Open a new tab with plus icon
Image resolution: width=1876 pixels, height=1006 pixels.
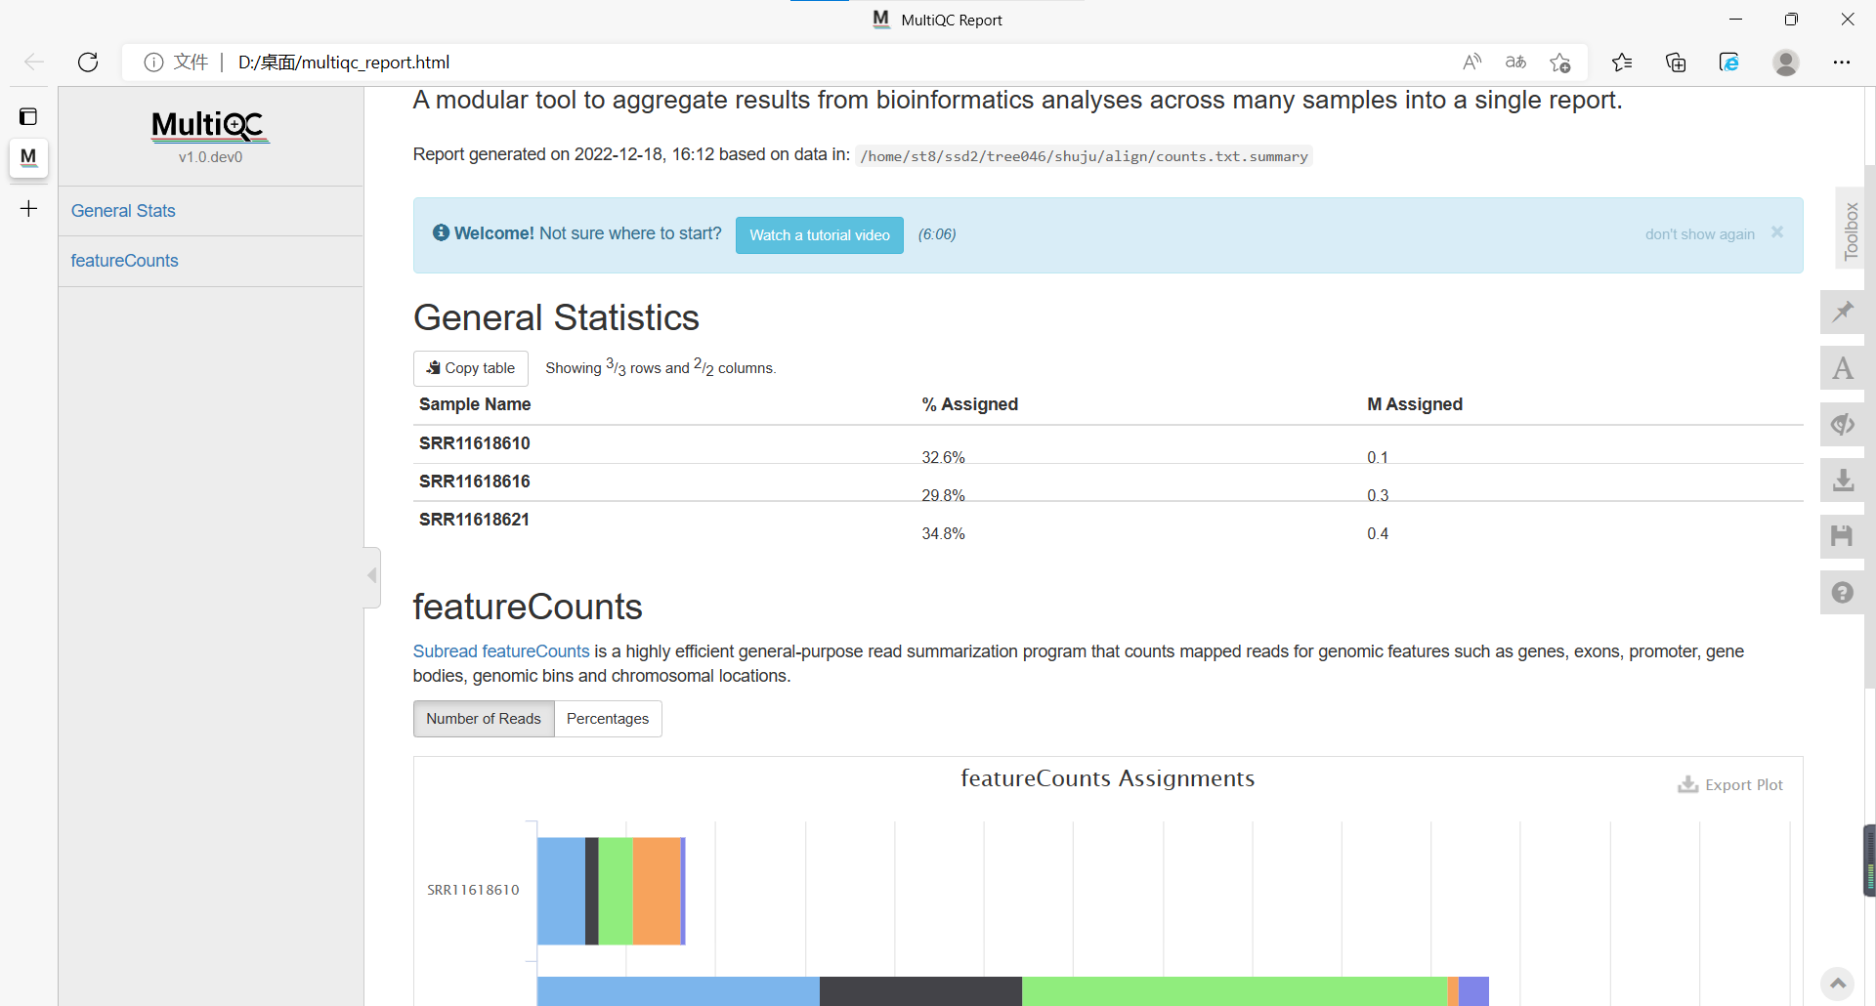click(28, 208)
